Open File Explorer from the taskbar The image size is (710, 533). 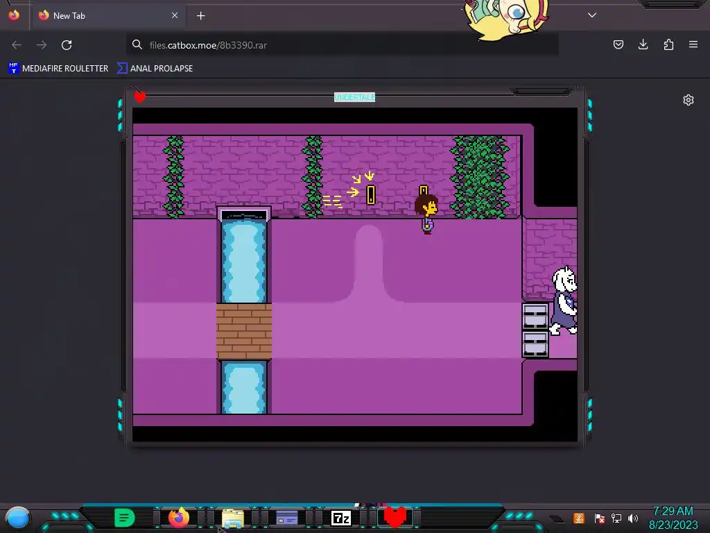[x=233, y=518]
